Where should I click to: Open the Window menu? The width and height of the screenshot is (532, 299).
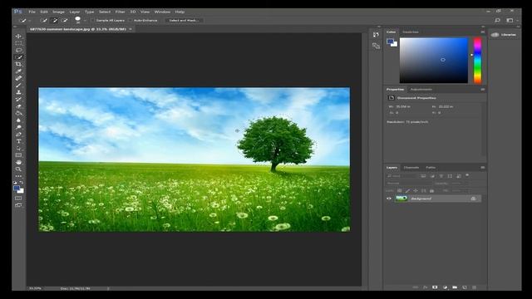point(162,12)
